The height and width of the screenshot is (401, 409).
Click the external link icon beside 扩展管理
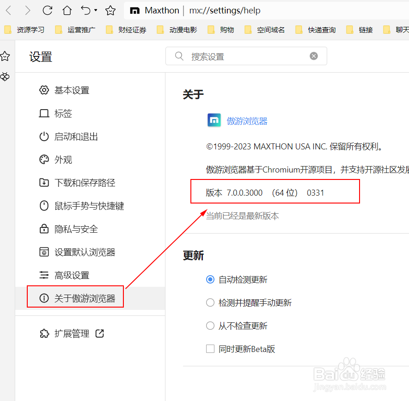(100, 333)
